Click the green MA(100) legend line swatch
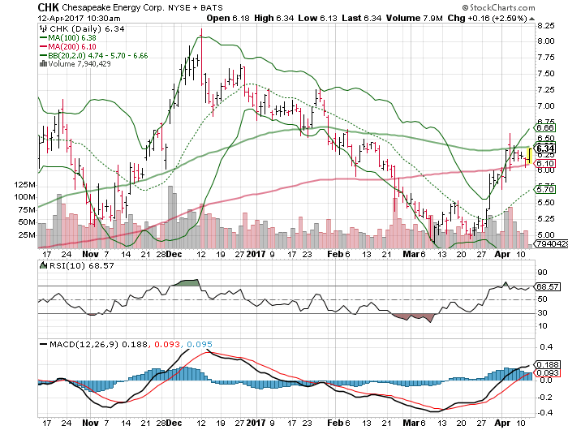The width and height of the screenshot is (568, 430). point(44,37)
